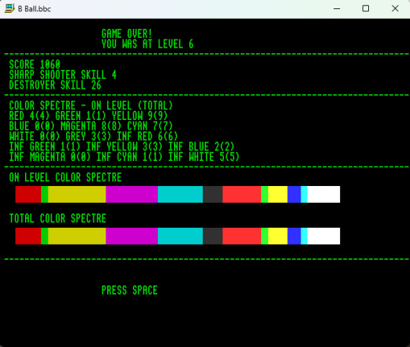The image size is (410, 347).
Task: Click the 'INF GREEN 1(1)' entry
Action: [x=45, y=147]
